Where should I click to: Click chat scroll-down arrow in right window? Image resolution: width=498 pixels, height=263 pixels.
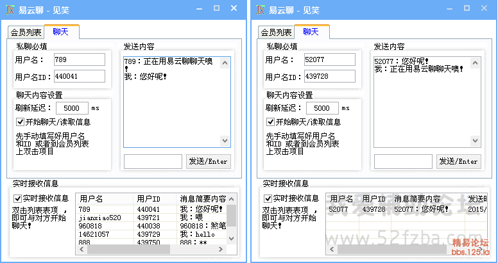point(475,141)
